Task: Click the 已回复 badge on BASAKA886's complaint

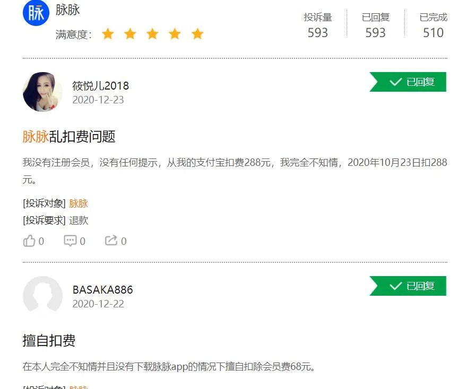Action: pos(408,286)
